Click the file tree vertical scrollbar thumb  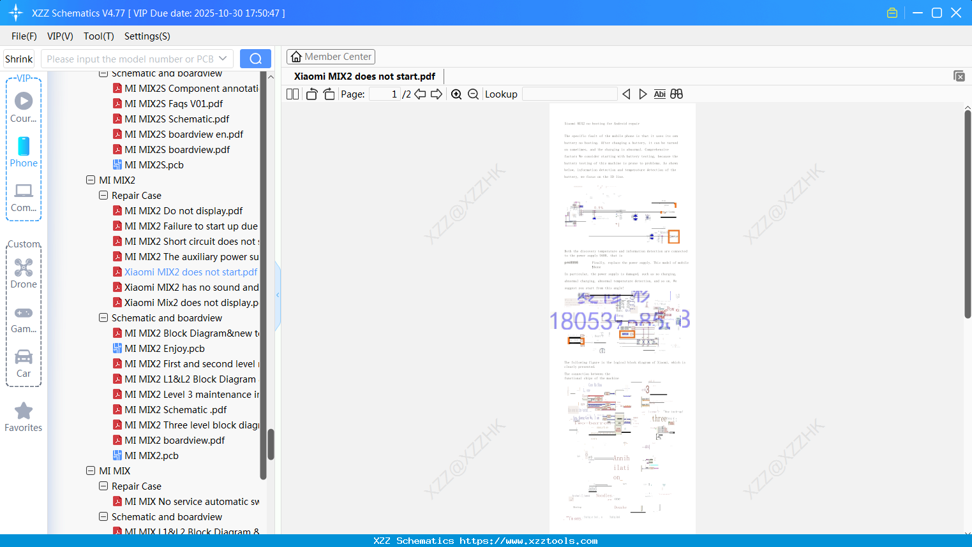(x=271, y=444)
